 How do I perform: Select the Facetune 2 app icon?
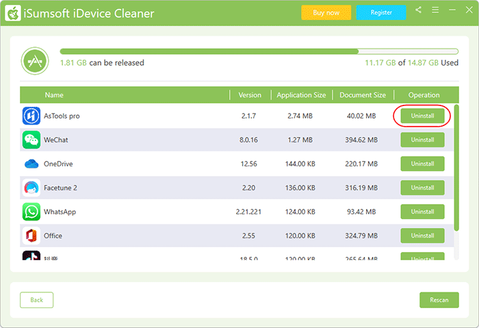31,188
